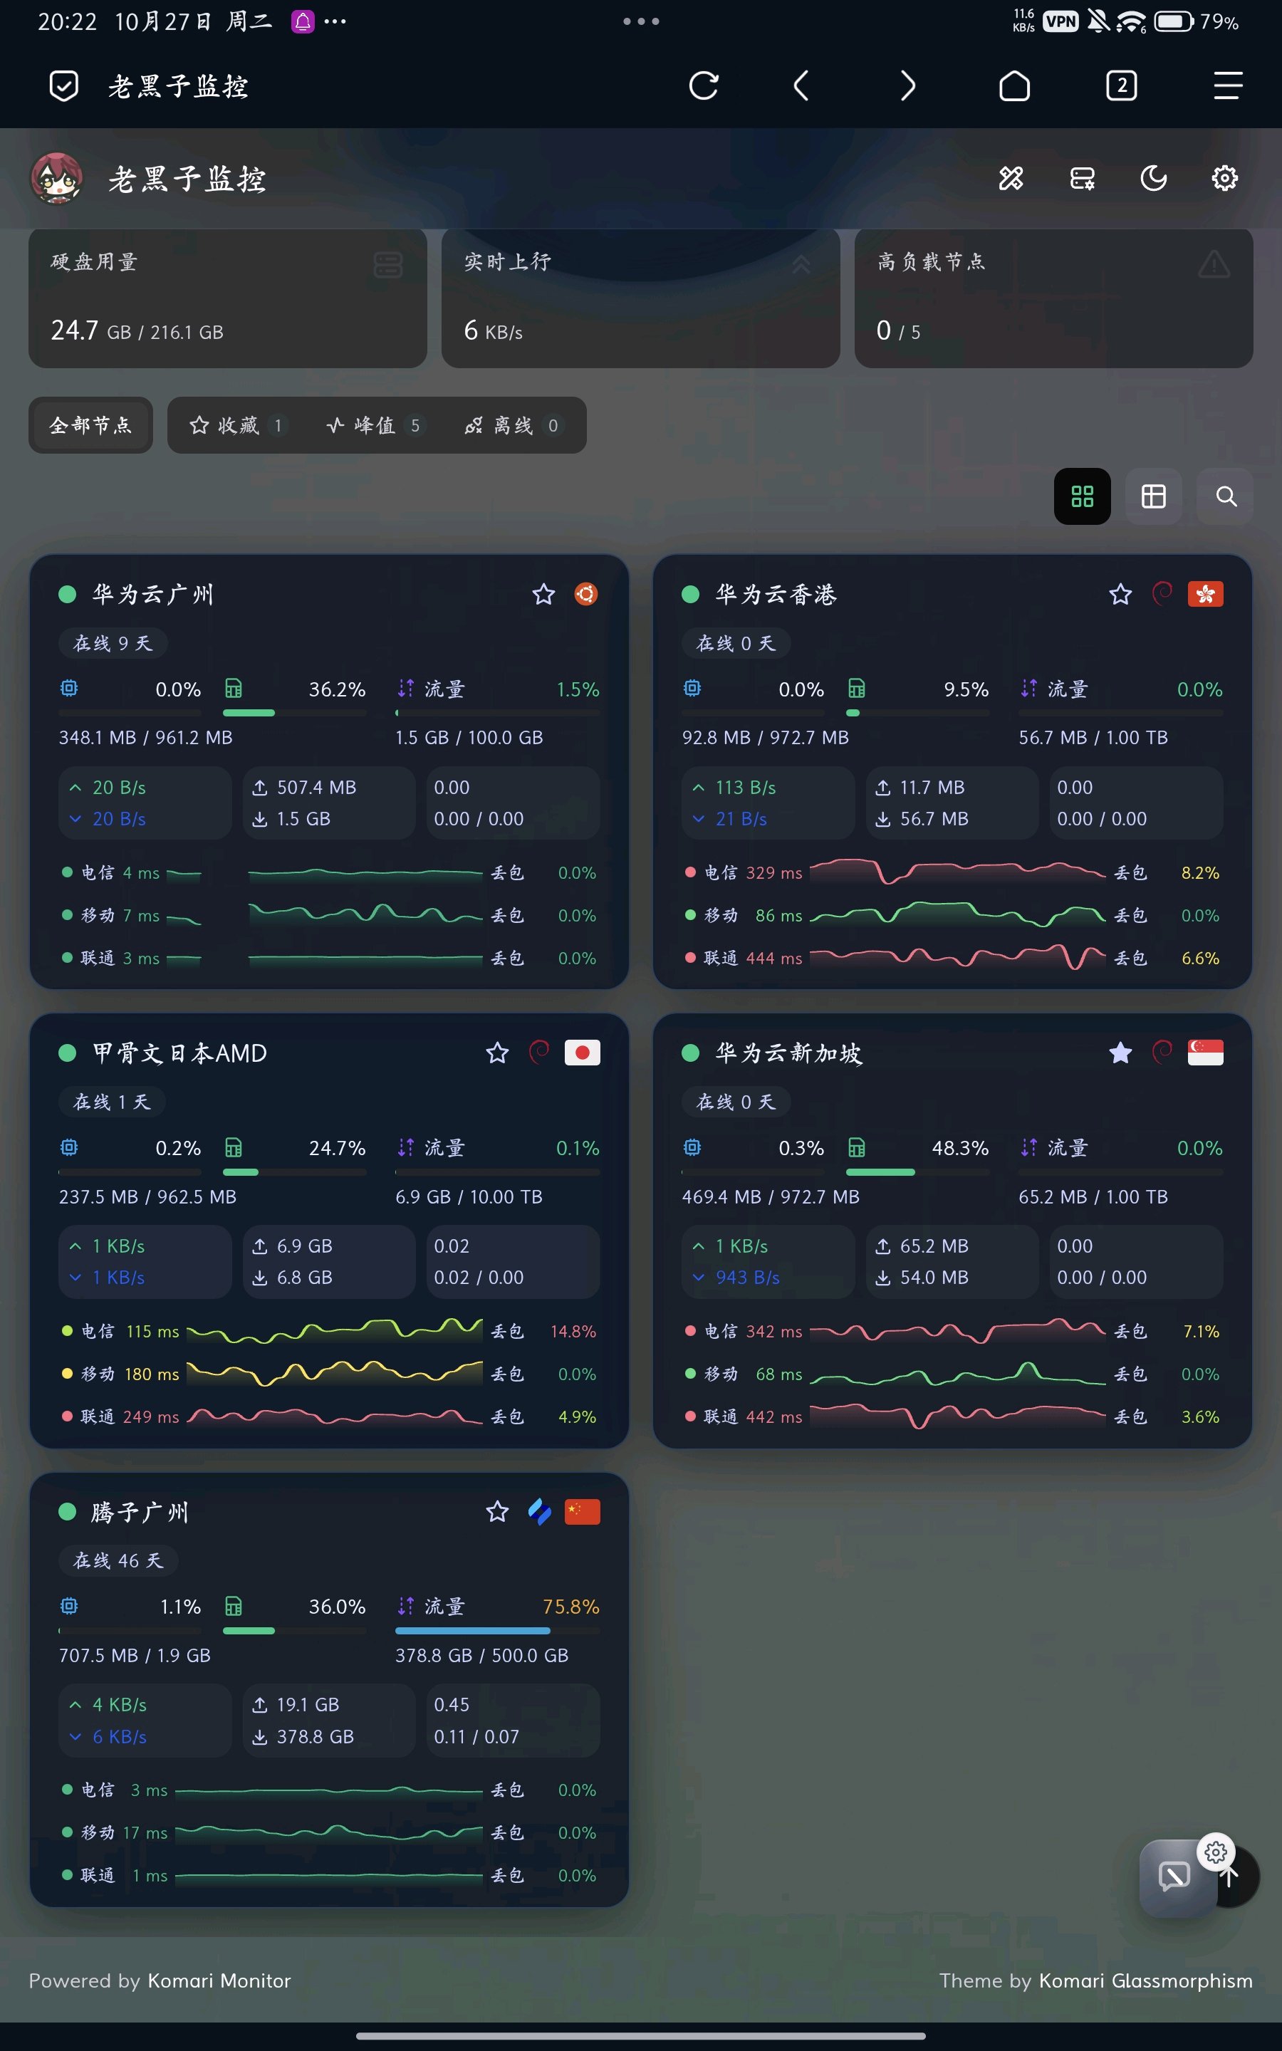The height and width of the screenshot is (2051, 1282).
Task: Click the Singapore flag on 华为云新加坡
Action: point(1205,1053)
